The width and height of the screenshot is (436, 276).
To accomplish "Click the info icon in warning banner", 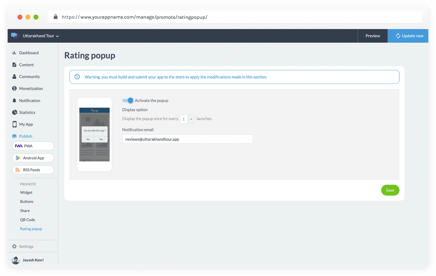I will pyautogui.click(x=77, y=77).
